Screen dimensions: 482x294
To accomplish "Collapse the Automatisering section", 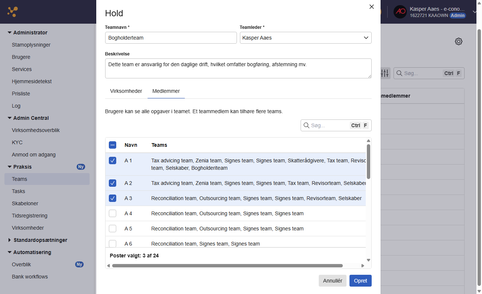I will [9, 252].
